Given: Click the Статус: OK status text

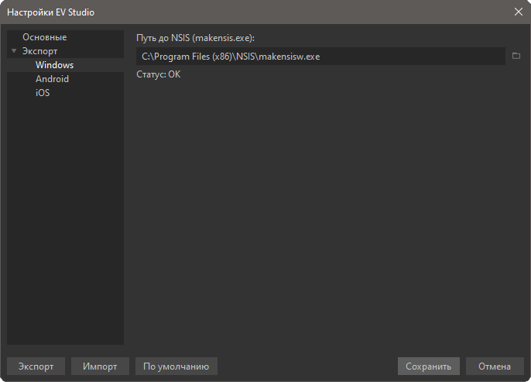Looking at the screenshot, I should tap(158, 74).
